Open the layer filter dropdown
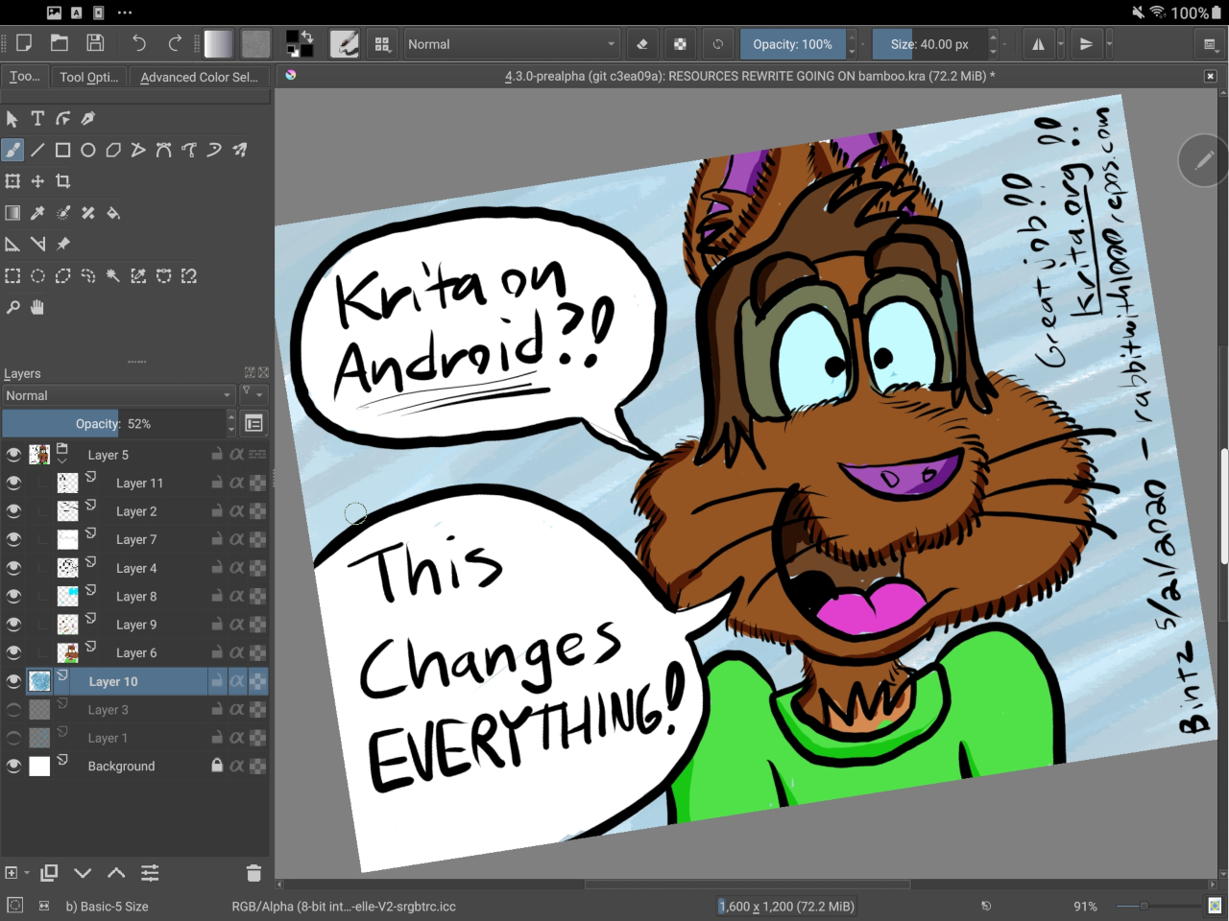Viewport: 1229px width, 921px height. [x=253, y=393]
